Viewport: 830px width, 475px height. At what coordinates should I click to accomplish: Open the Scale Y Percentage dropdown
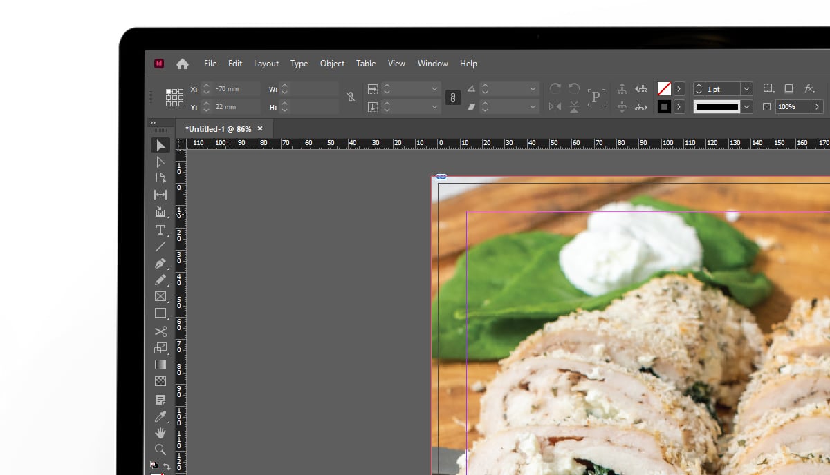point(434,106)
